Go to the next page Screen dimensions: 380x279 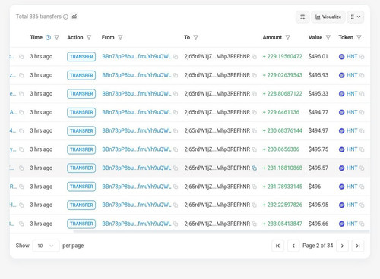[342, 246]
